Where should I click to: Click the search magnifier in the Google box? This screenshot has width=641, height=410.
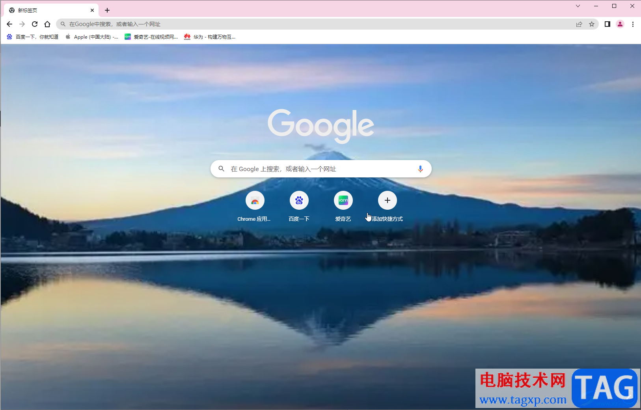tap(222, 169)
